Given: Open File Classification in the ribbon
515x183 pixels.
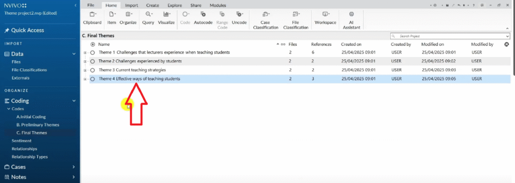Looking at the screenshot, I should [296, 21].
